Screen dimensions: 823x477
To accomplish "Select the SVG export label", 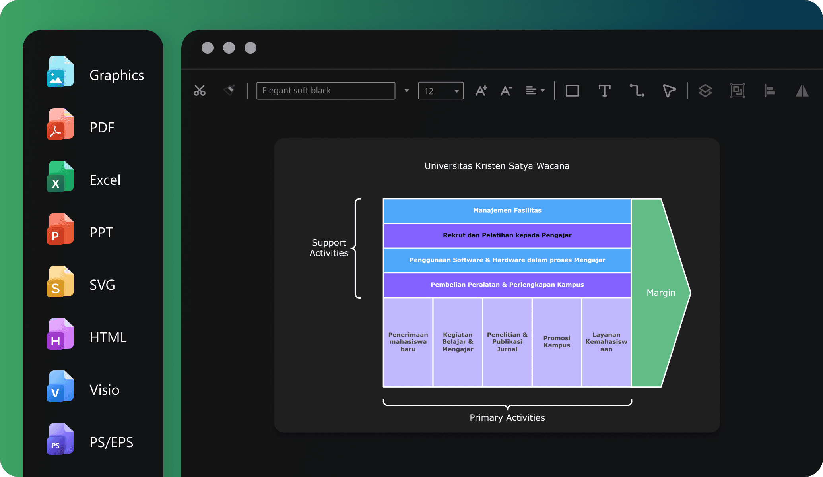I will pos(102,285).
